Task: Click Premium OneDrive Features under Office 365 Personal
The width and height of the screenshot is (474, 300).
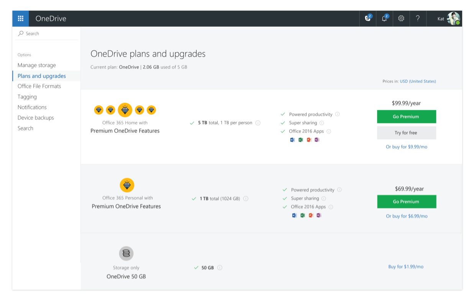Action: coord(126,207)
